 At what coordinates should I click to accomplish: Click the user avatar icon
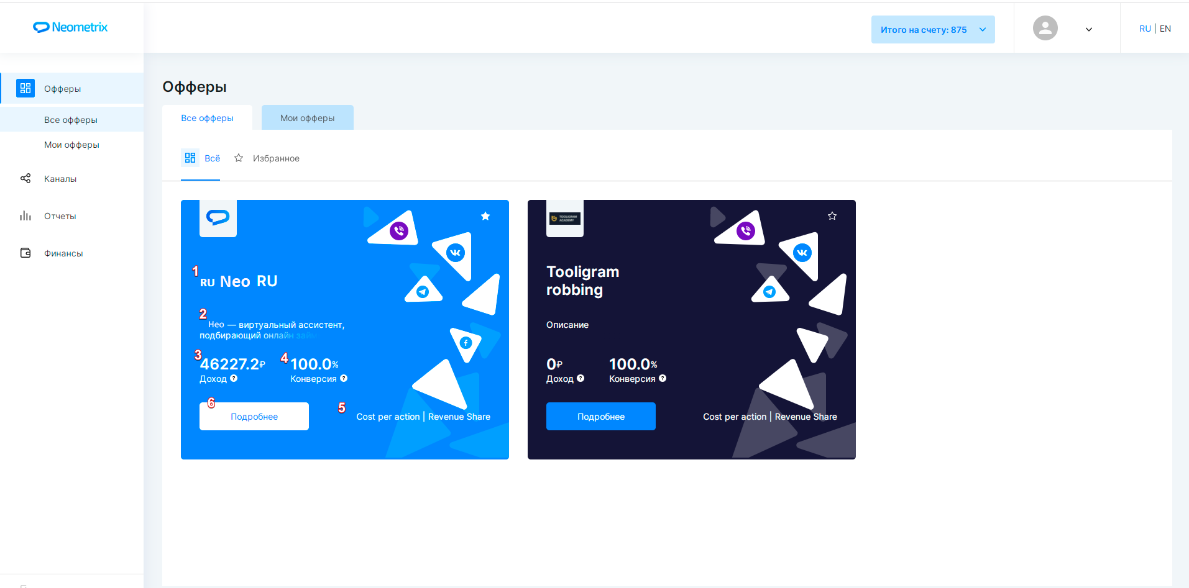pos(1045,29)
